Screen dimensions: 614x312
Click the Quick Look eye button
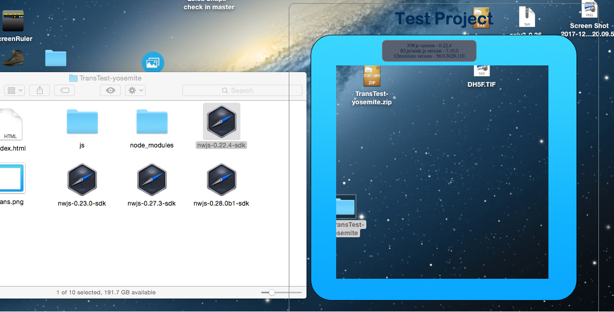click(110, 91)
